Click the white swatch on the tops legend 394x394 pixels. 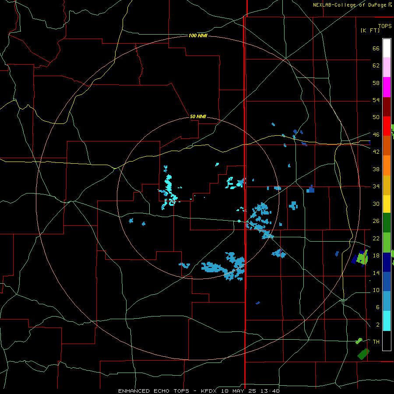[387, 48]
